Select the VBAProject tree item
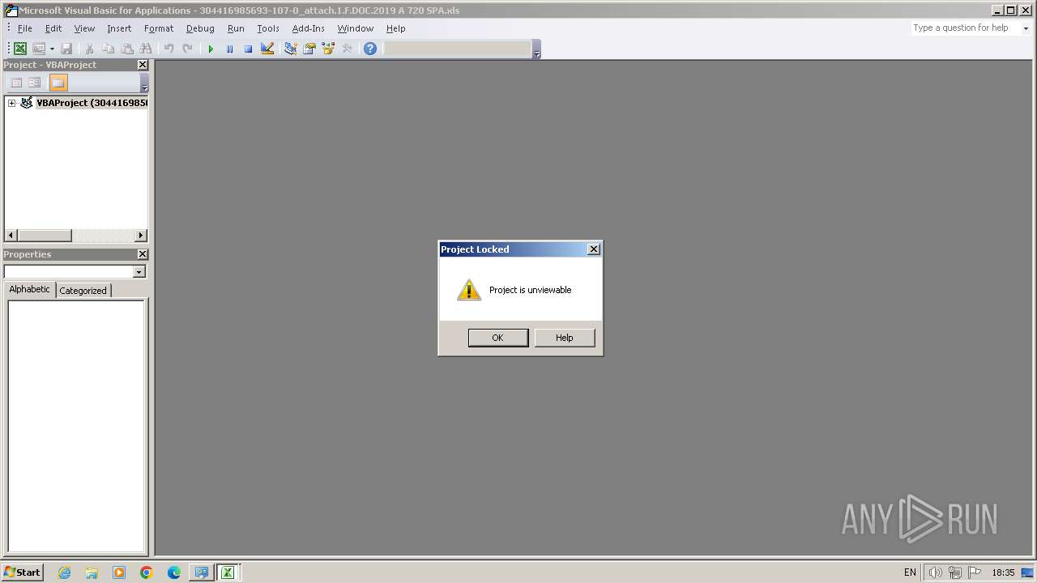This screenshot has width=1037, height=583. pos(92,103)
